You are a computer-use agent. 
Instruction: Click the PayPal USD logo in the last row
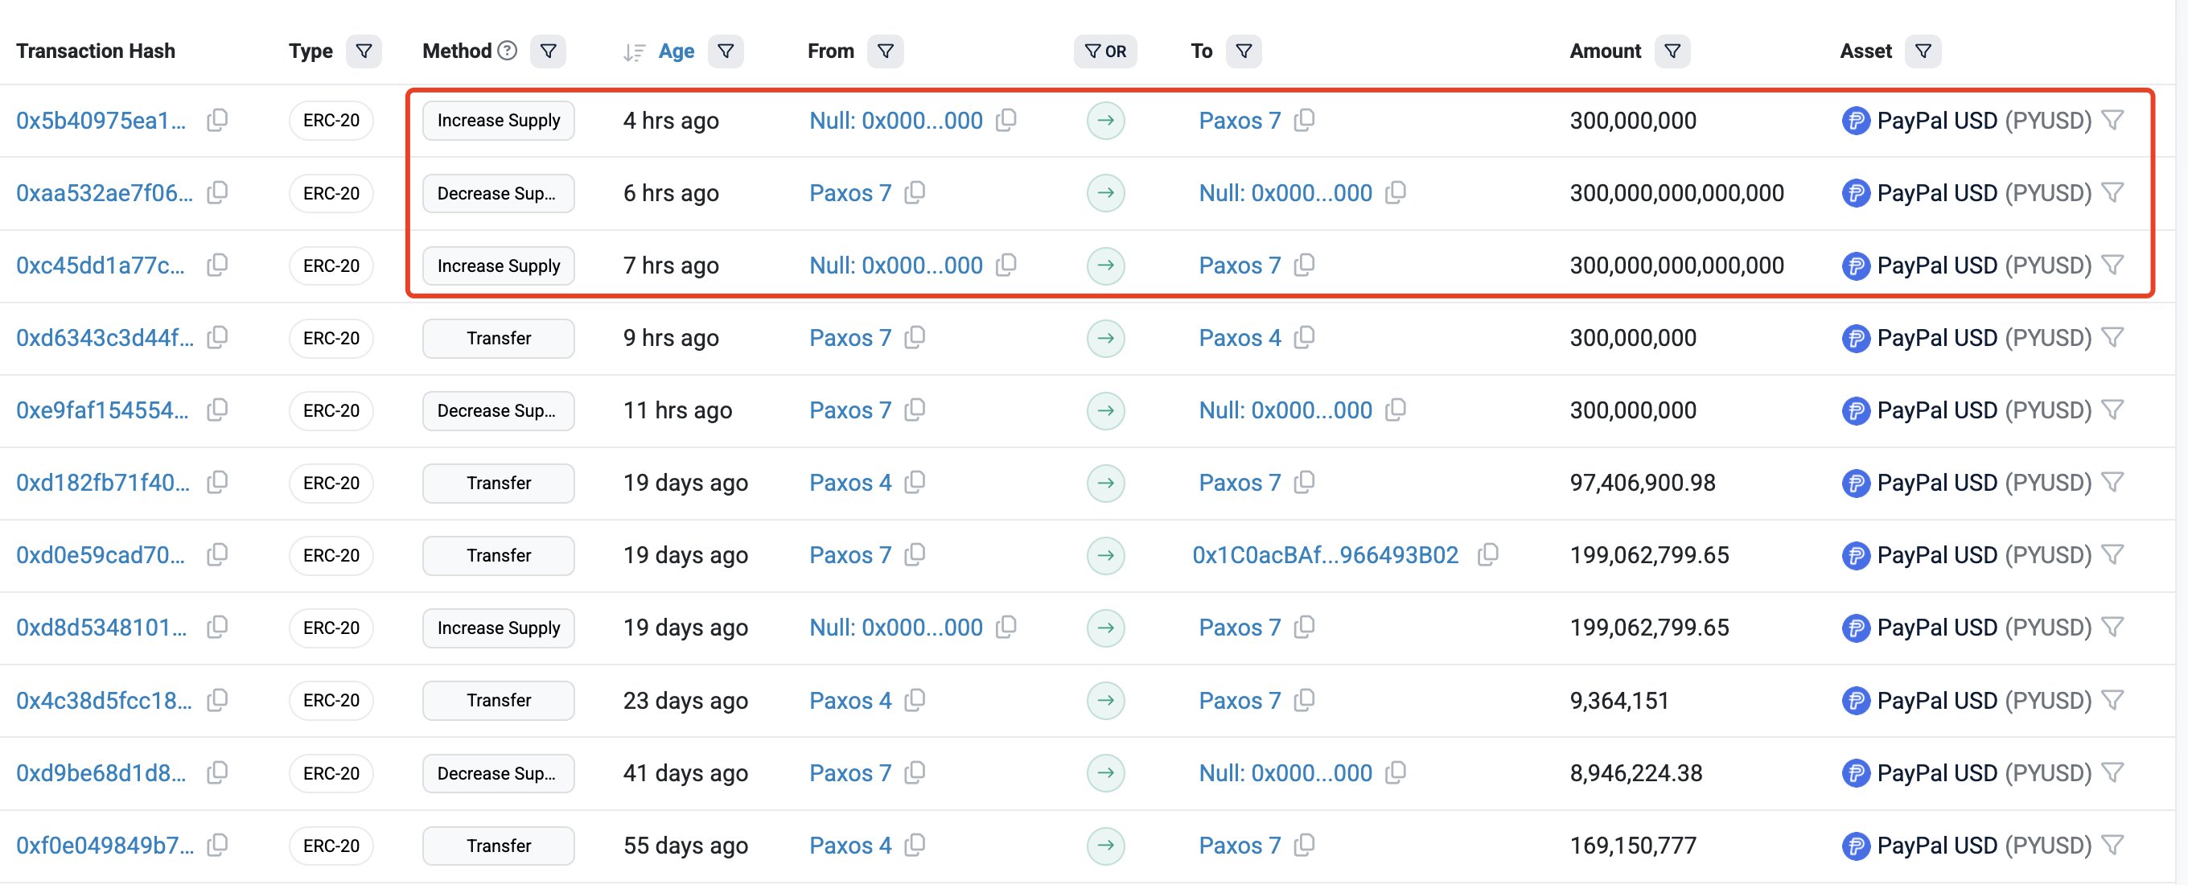[x=1855, y=846]
